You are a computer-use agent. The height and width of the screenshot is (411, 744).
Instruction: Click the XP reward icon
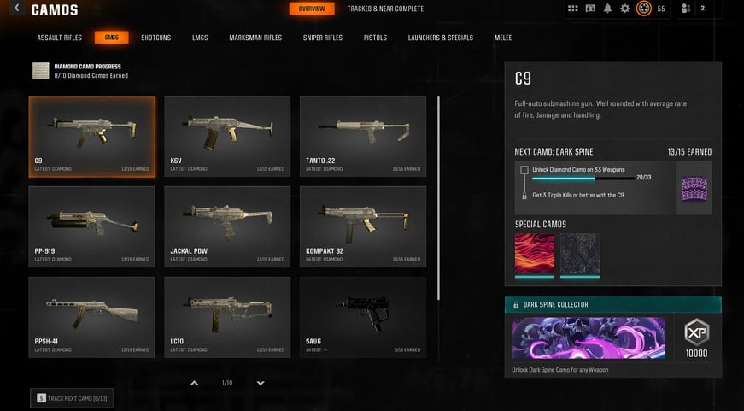coord(696,332)
